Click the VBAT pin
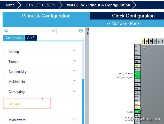Screen dimensions: 164x124 tap(137, 66)
